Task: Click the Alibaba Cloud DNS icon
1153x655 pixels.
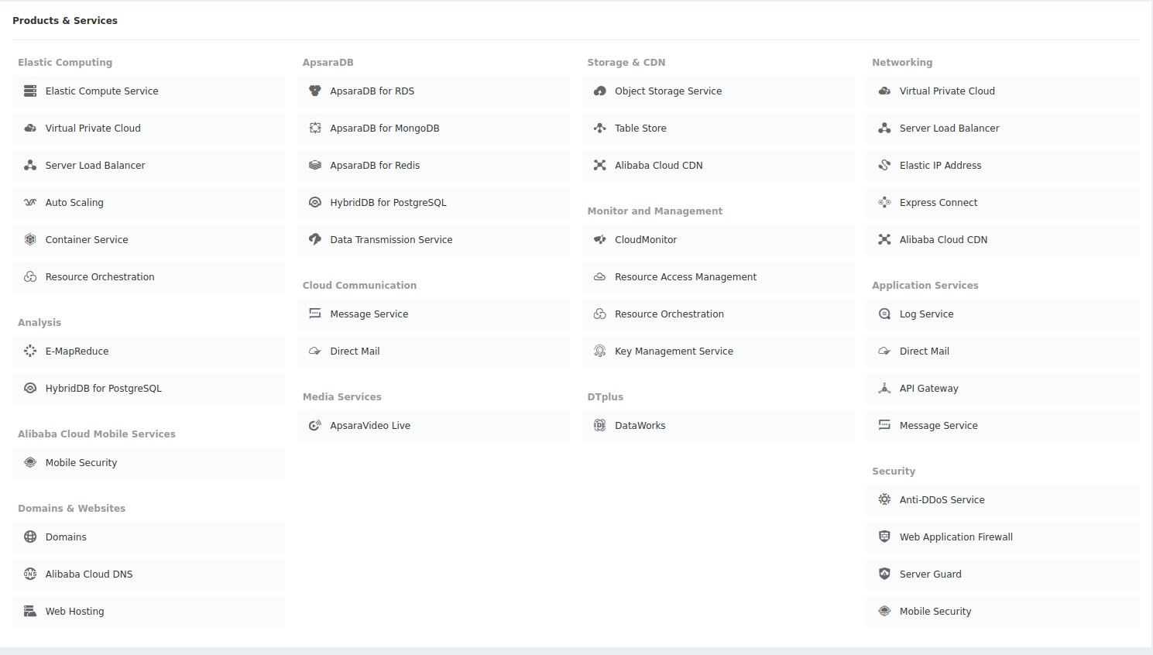Action: click(30, 574)
